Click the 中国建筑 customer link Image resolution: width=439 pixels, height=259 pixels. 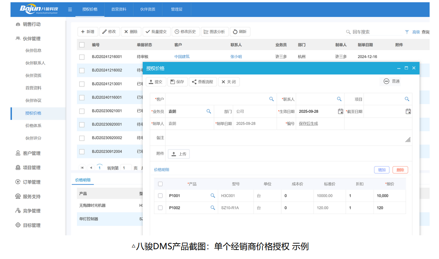coord(182,57)
